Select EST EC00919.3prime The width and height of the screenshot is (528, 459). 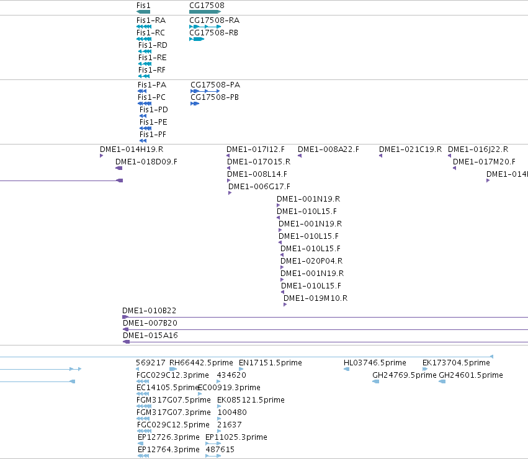tap(229, 388)
